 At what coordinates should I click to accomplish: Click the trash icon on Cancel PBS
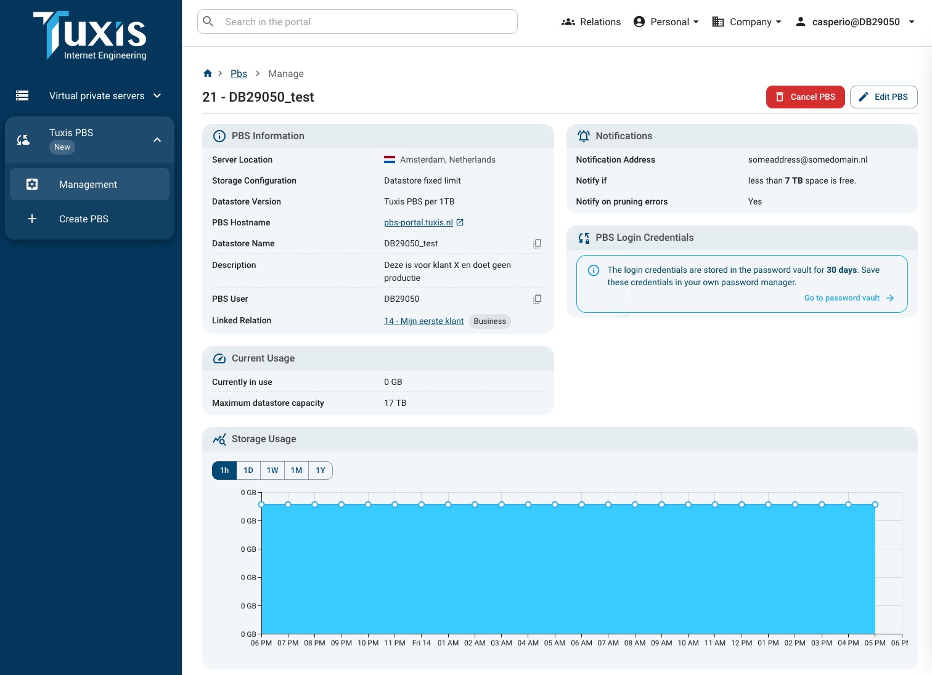click(x=780, y=97)
